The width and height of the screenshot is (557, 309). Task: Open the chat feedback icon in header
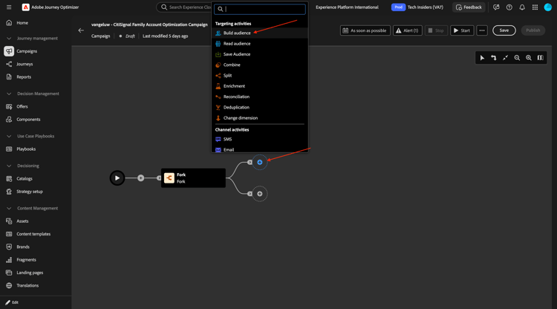(x=496, y=7)
